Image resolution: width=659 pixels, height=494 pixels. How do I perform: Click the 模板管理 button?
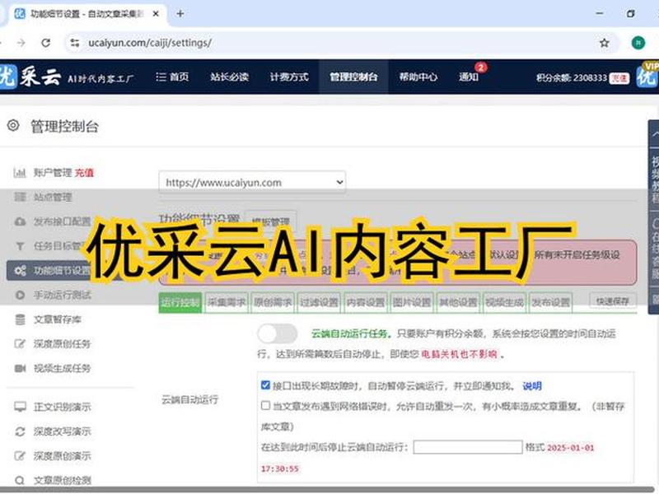click(x=271, y=221)
